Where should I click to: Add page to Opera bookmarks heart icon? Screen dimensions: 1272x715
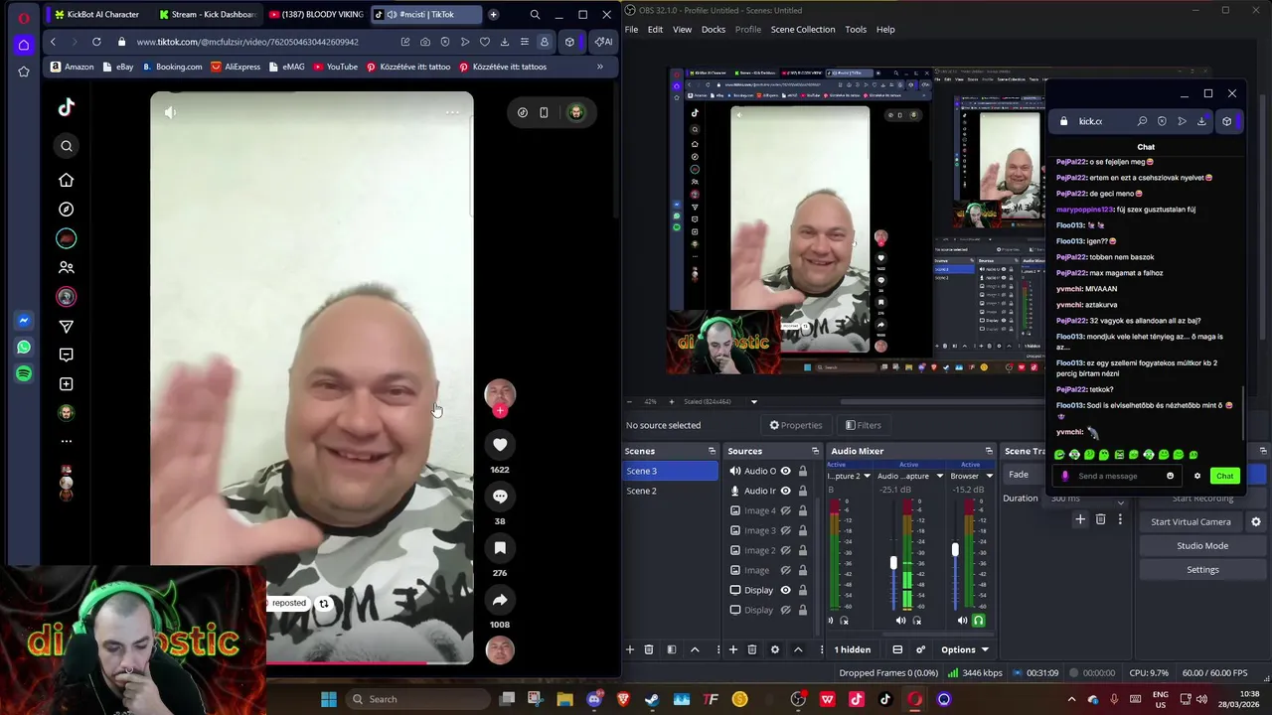pos(485,42)
